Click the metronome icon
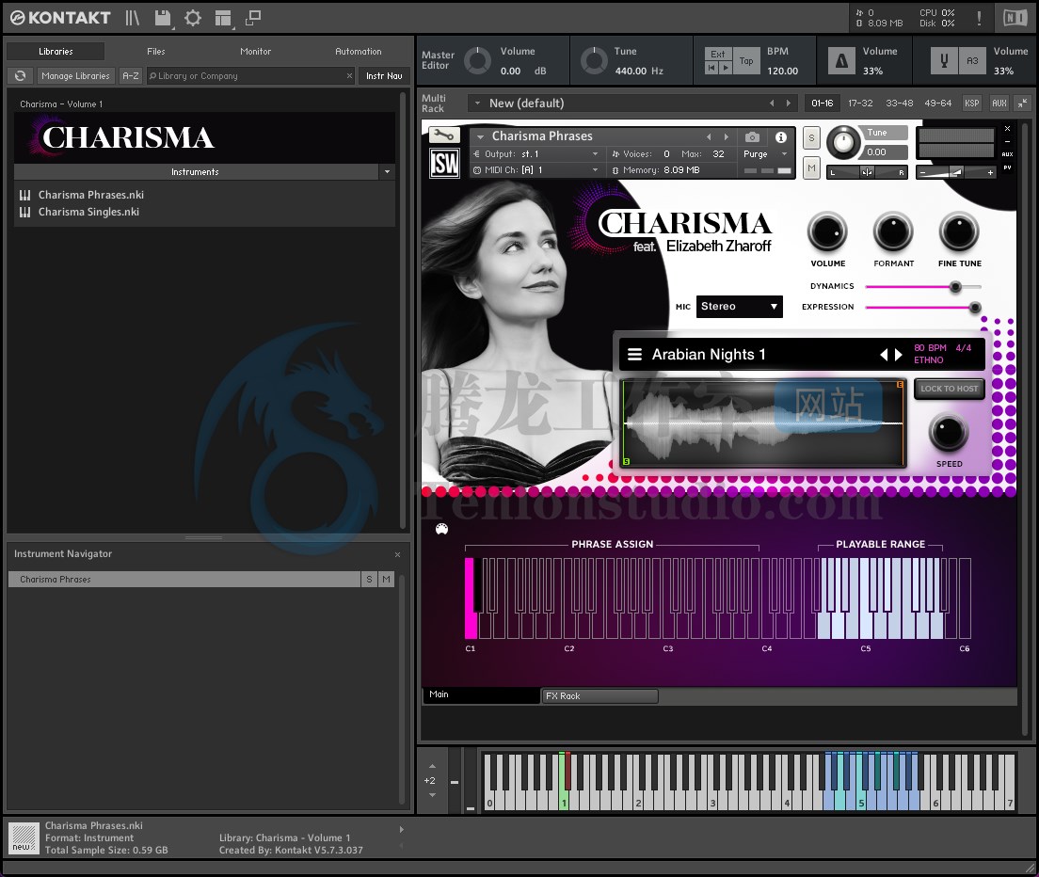1039x877 pixels. (841, 61)
